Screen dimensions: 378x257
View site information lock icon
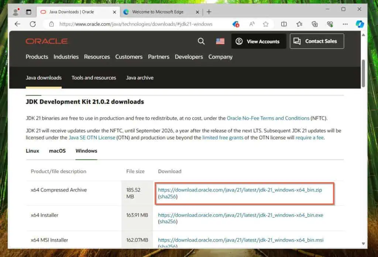[x=51, y=24]
